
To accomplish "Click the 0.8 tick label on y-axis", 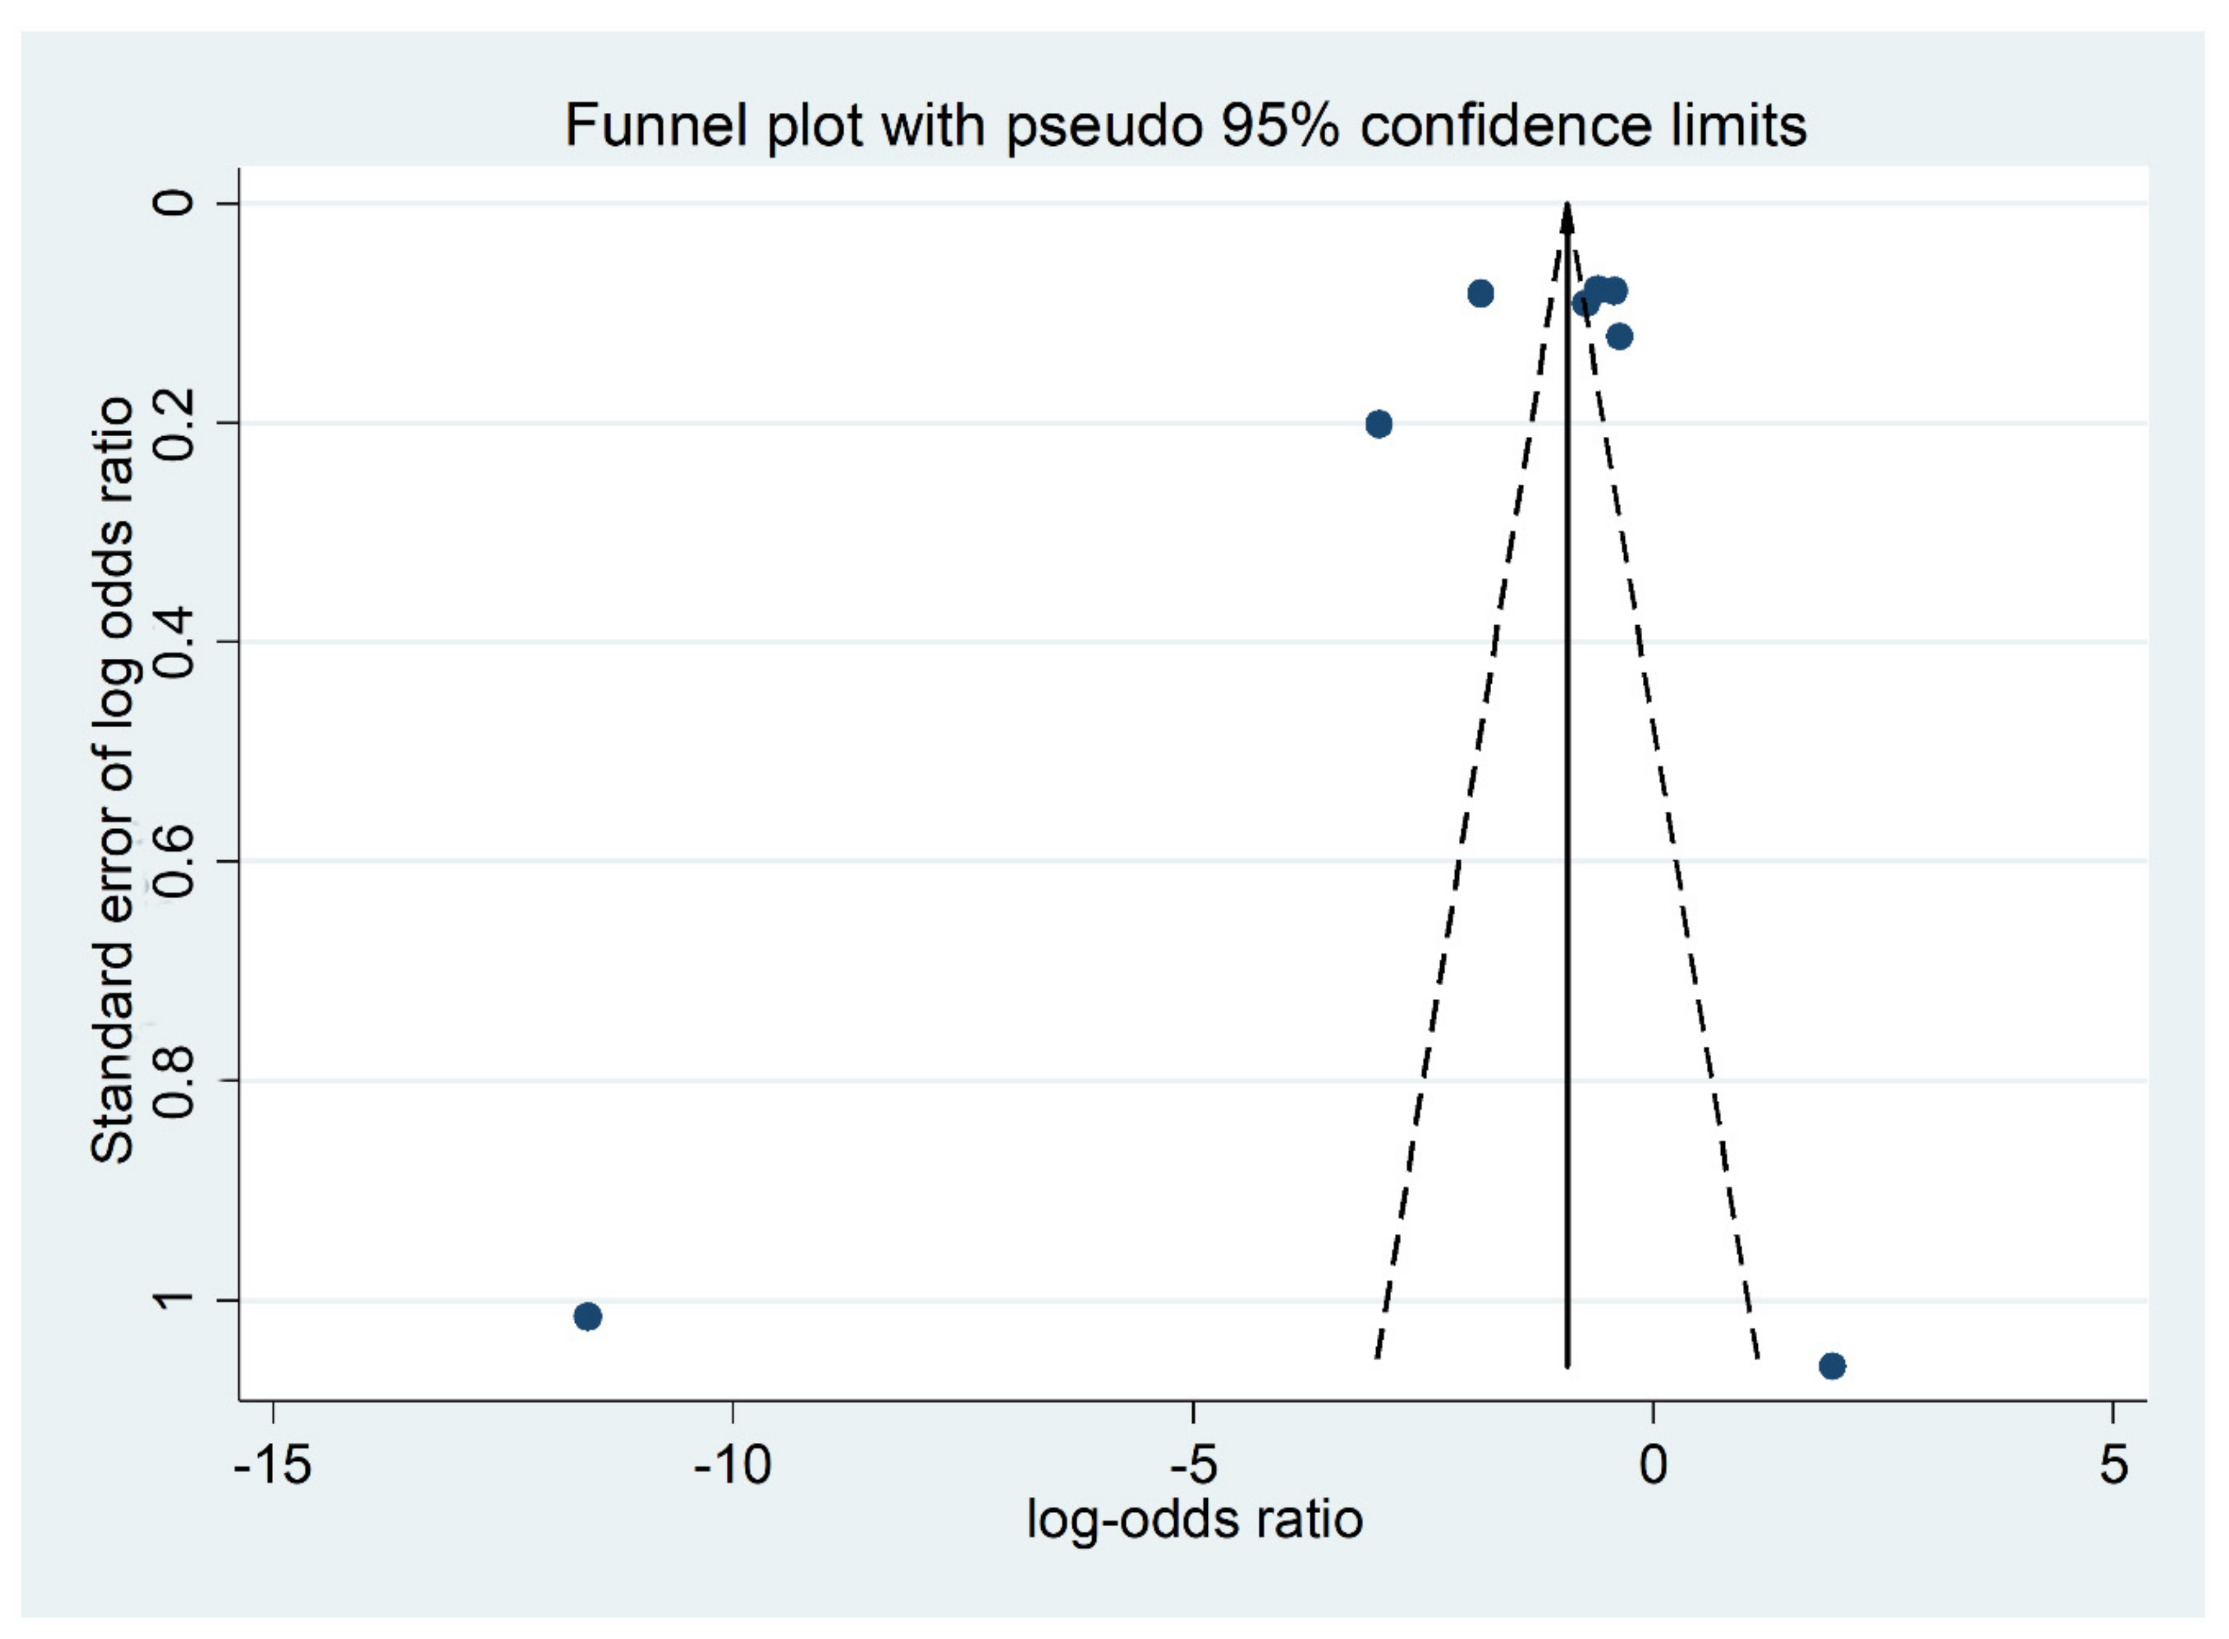I will tap(176, 1080).
